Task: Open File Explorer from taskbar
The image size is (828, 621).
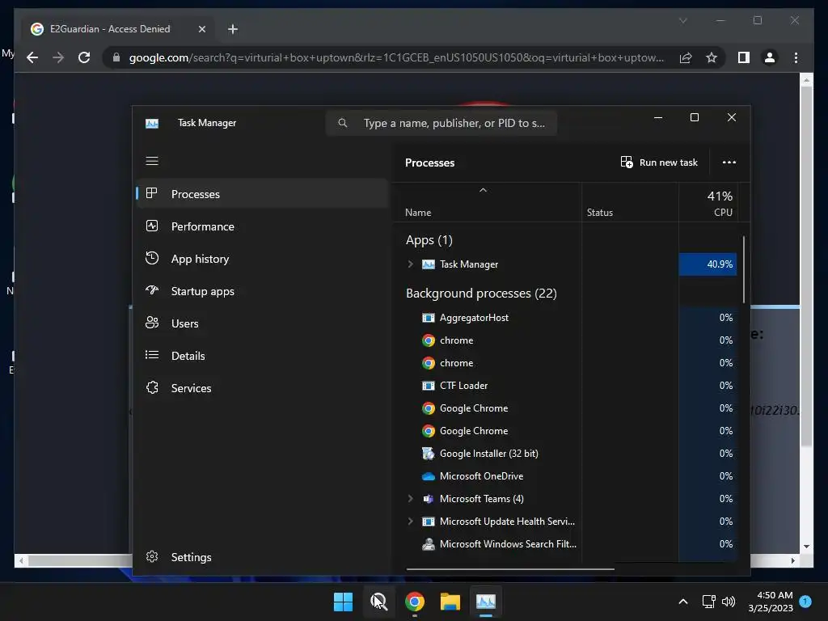Action: tap(450, 602)
